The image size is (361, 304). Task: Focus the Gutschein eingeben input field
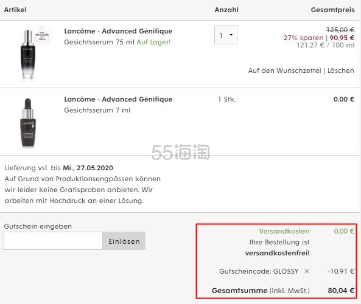[53, 241]
